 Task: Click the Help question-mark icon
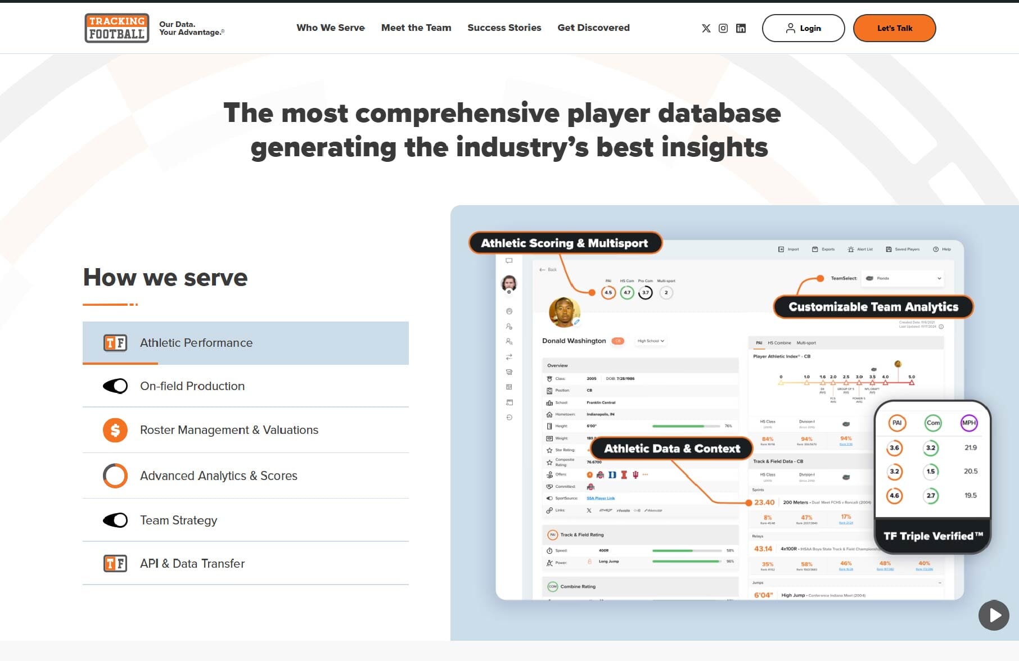(935, 249)
